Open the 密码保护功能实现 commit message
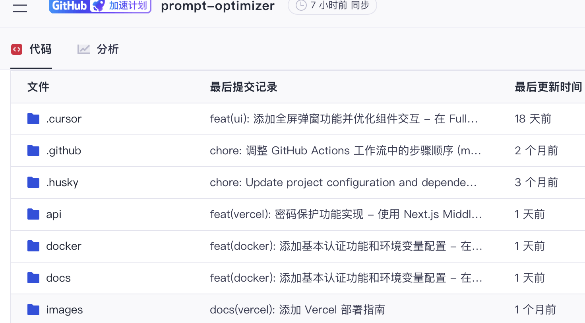Viewport: 585px width, 323px height. coord(346,214)
